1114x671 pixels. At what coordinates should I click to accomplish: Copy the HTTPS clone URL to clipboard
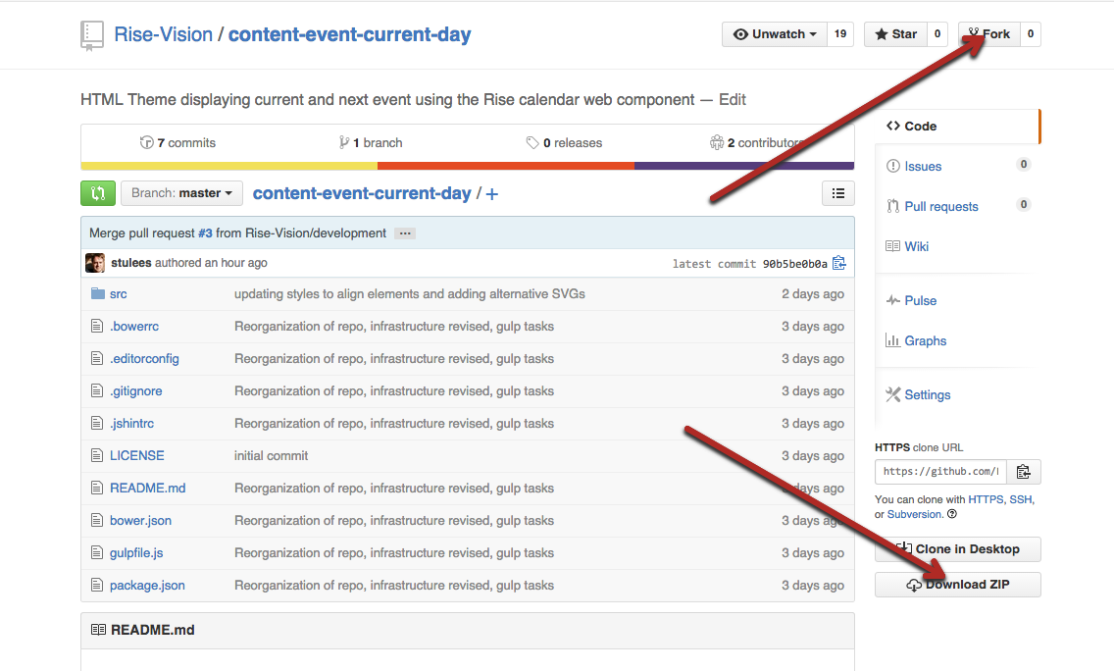(x=1023, y=471)
